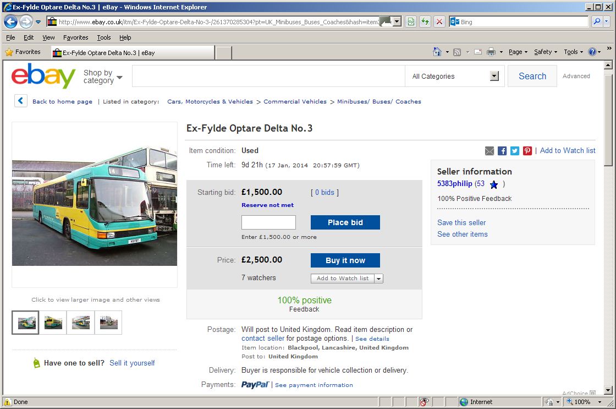
Task: Share the listing on Pinterest icon
Action: pyautogui.click(x=527, y=151)
